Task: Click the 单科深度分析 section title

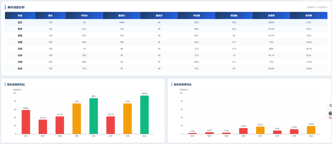Action: click(x=16, y=7)
